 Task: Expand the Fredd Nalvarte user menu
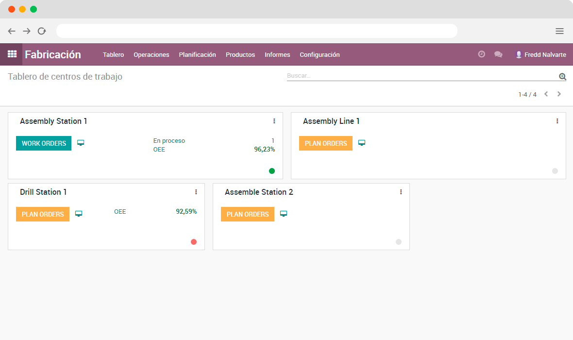[x=540, y=54]
